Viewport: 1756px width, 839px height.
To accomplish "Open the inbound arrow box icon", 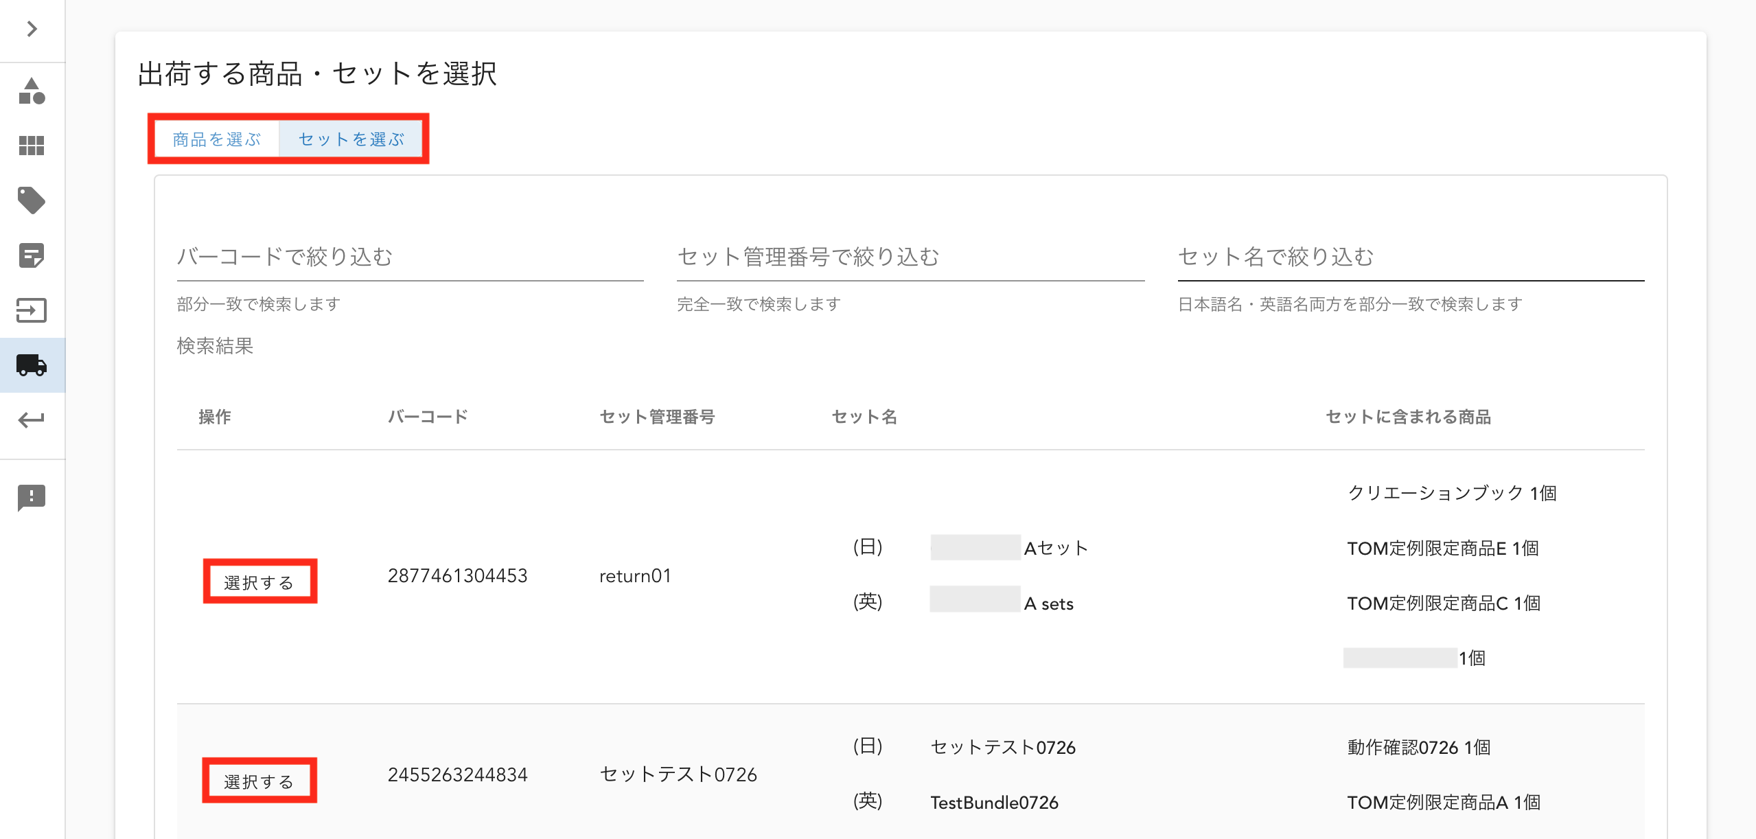I will coord(32,310).
